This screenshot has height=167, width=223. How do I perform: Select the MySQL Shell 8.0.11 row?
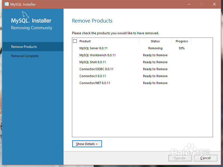[142, 62]
